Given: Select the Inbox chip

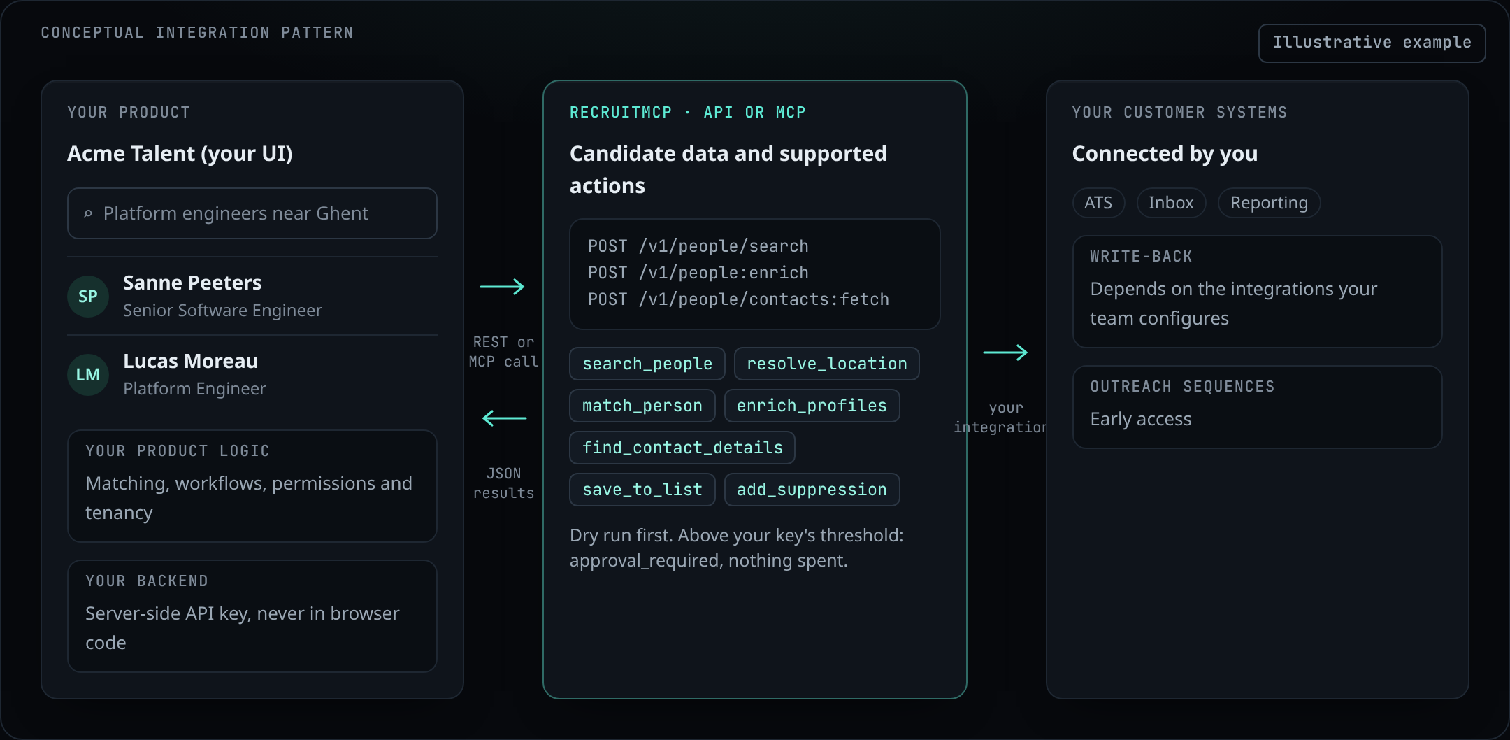Looking at the screenshot, I should [1171, 203].
